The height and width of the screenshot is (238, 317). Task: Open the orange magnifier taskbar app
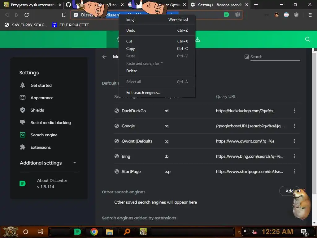tap(127, 232)
